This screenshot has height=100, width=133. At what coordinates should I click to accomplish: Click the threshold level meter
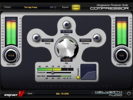coord(55,69)
